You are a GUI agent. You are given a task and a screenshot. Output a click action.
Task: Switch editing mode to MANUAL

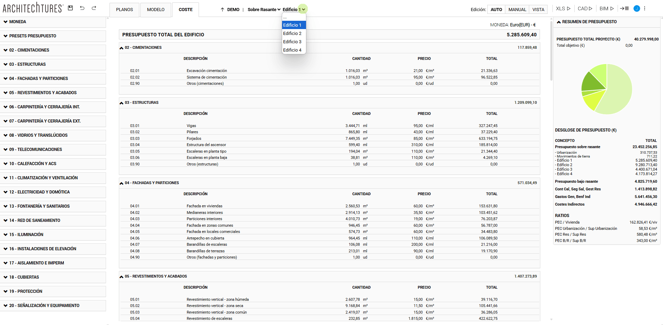pos(517,10)
